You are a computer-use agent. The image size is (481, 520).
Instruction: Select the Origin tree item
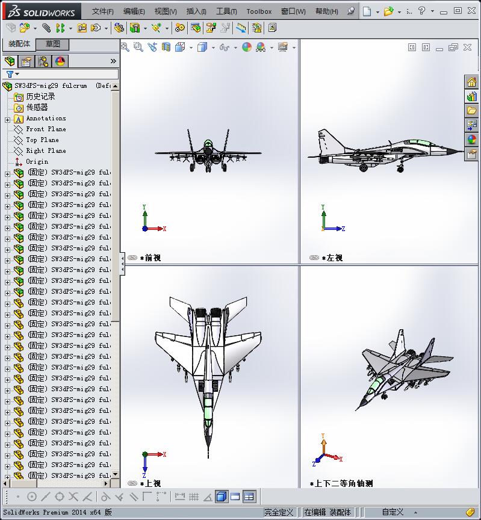(37, 161)
